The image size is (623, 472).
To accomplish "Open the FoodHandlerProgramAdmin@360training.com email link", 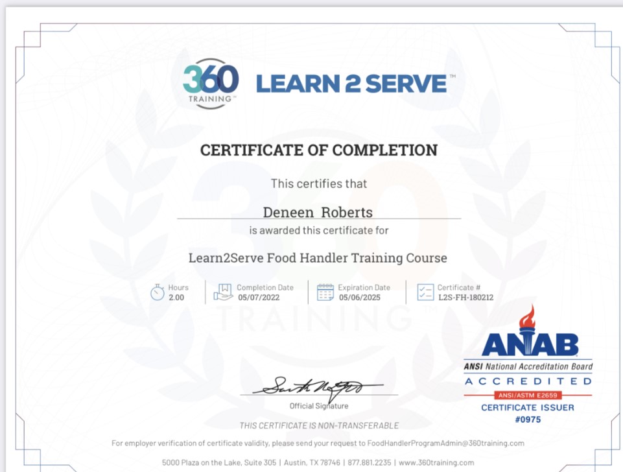I will (444, 443).
